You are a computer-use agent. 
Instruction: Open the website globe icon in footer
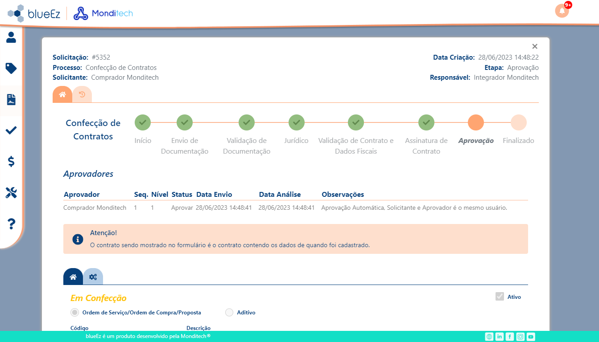click(489, 337)
